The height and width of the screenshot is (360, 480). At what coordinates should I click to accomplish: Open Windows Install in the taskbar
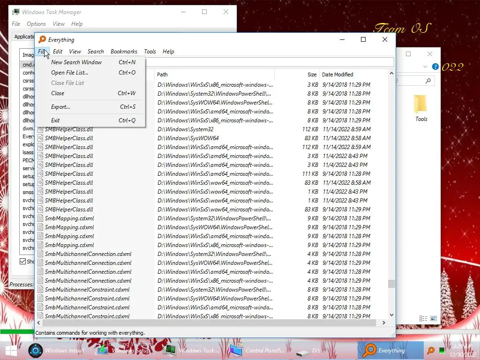[x=56, y=351]
